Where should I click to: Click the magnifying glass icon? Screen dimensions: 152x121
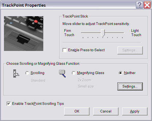coord(62,74)
